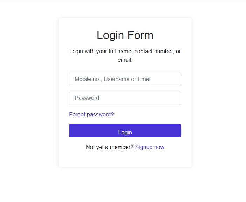This screenshot has height=202, width=246.
Task: Click the login instructions paragraph text
Action: pos(125,55)
